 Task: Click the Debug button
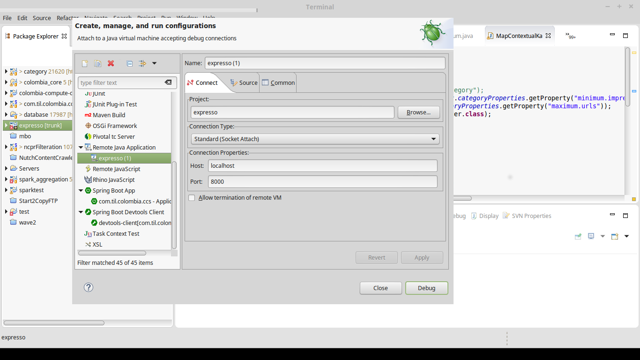(x=426, y=288)
